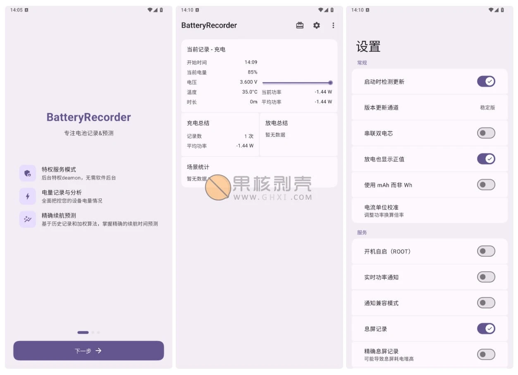Toggle 使用 mAh 而非 Wh switch
The image size is (518, 375).
click(486, 185)
